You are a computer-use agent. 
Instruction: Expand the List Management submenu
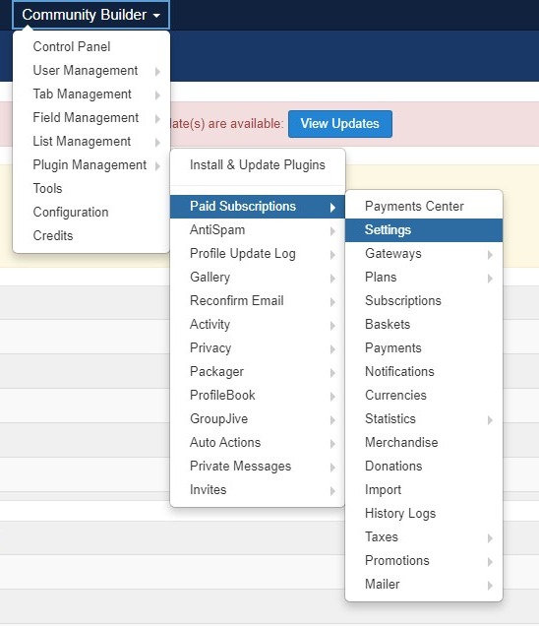tap(91, 141)
